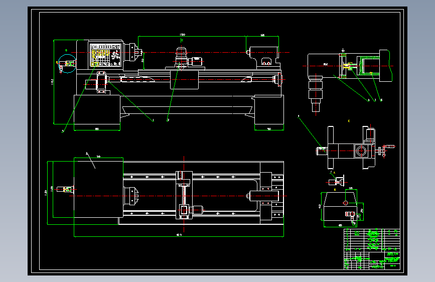Image resolution: width=435 pixels, height=282 pixels.
Task: Click the motor at the top right of view C
Action: pyautogui.click(x=370, y=133)
